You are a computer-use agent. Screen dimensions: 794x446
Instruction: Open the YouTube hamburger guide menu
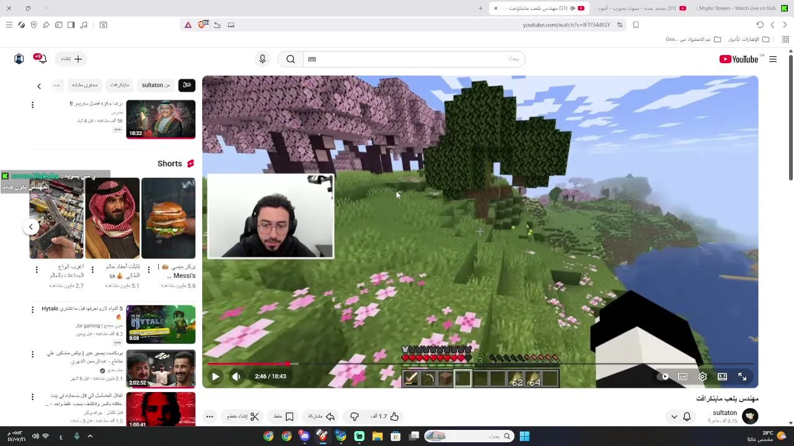(x=773, y=59)
